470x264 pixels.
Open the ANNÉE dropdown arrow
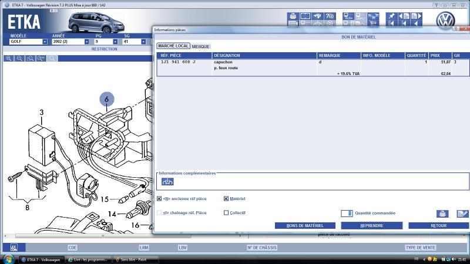86,42
